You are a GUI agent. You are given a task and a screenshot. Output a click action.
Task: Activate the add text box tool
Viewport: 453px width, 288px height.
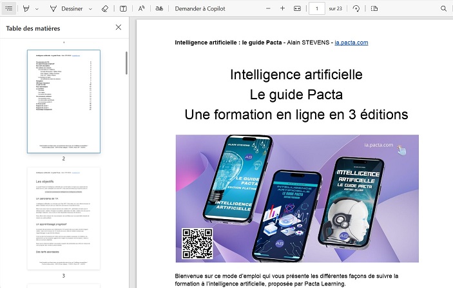tap(123, 8)
